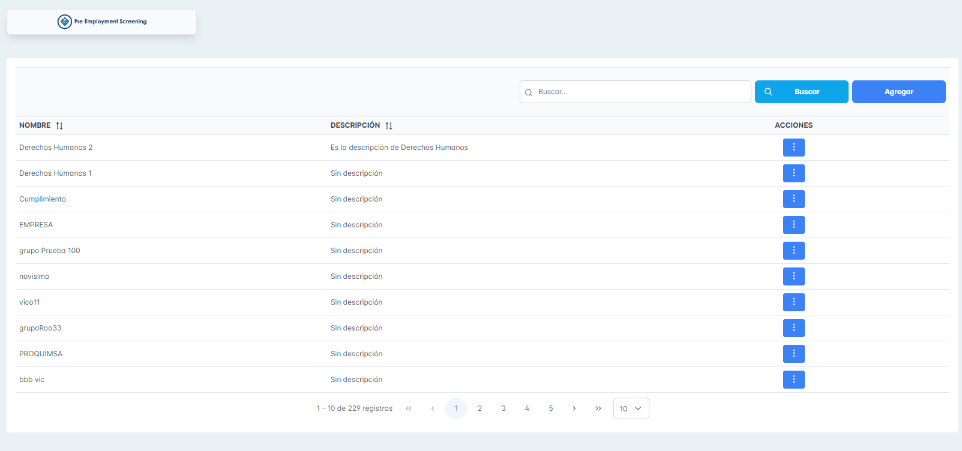Select page 3 in pagination

(504, 408)
